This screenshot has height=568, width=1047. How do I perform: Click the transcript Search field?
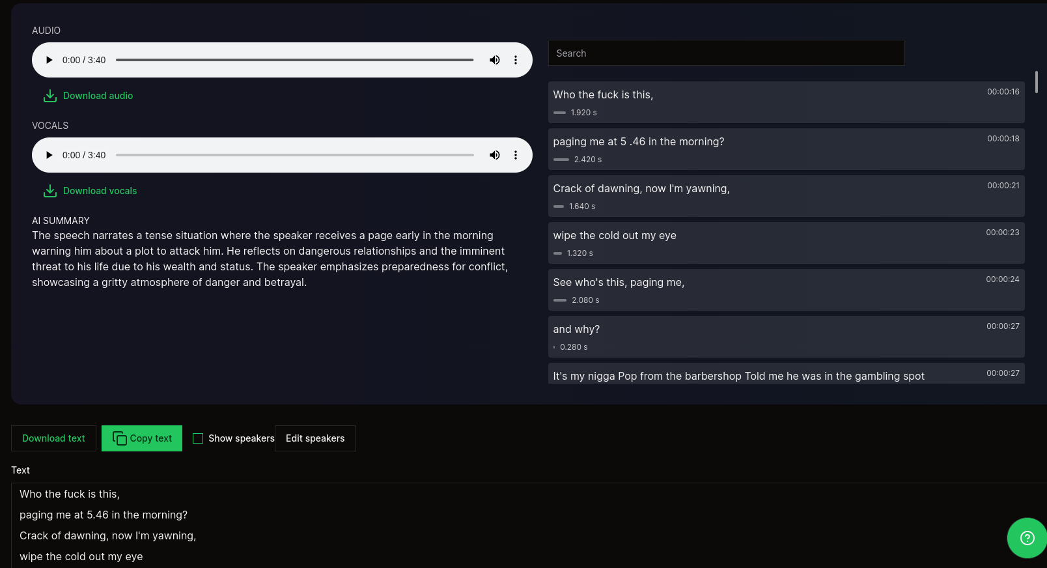click(726, 53)
